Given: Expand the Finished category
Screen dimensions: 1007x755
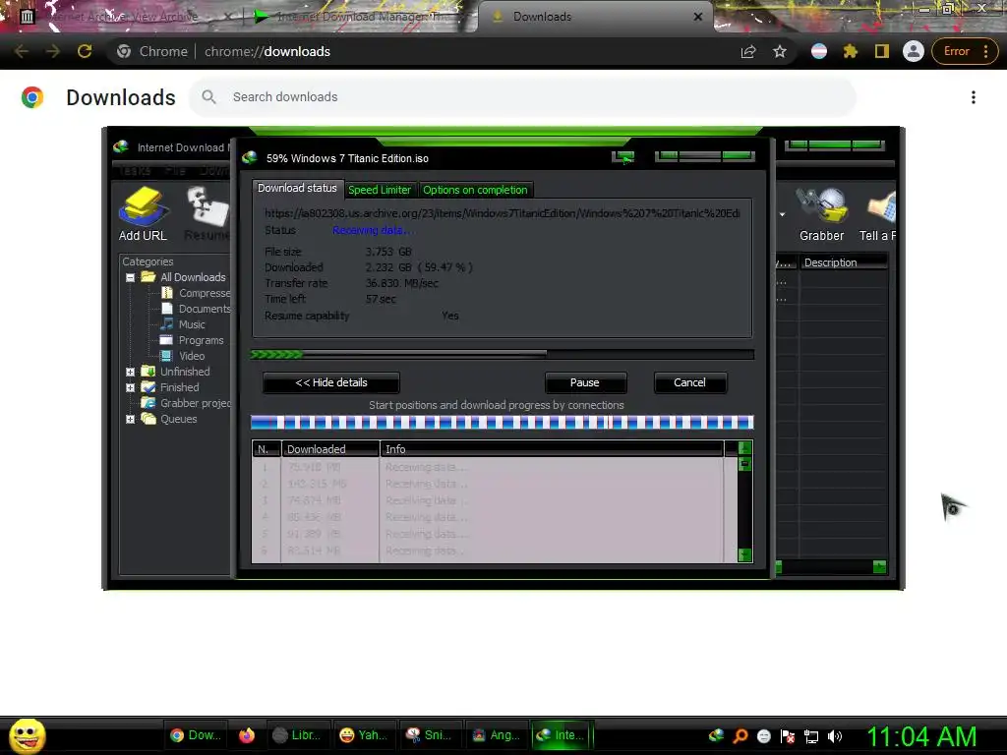Looking at the screenshot, I should pyautogui.click(x=131, y=387).
